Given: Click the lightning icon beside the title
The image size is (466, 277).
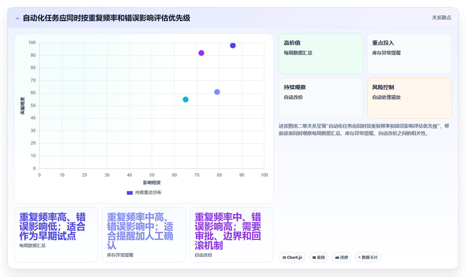Looking at the screenshot, I should (17, 18).
